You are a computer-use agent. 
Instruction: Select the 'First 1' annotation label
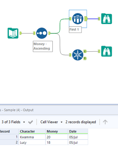click(75, 30)
